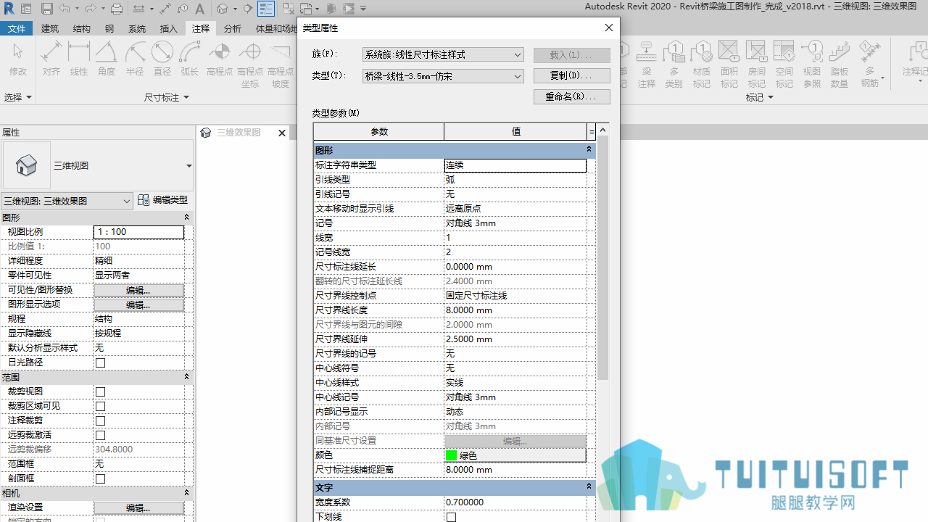Open the 文件 file menu

coord(17,28)
